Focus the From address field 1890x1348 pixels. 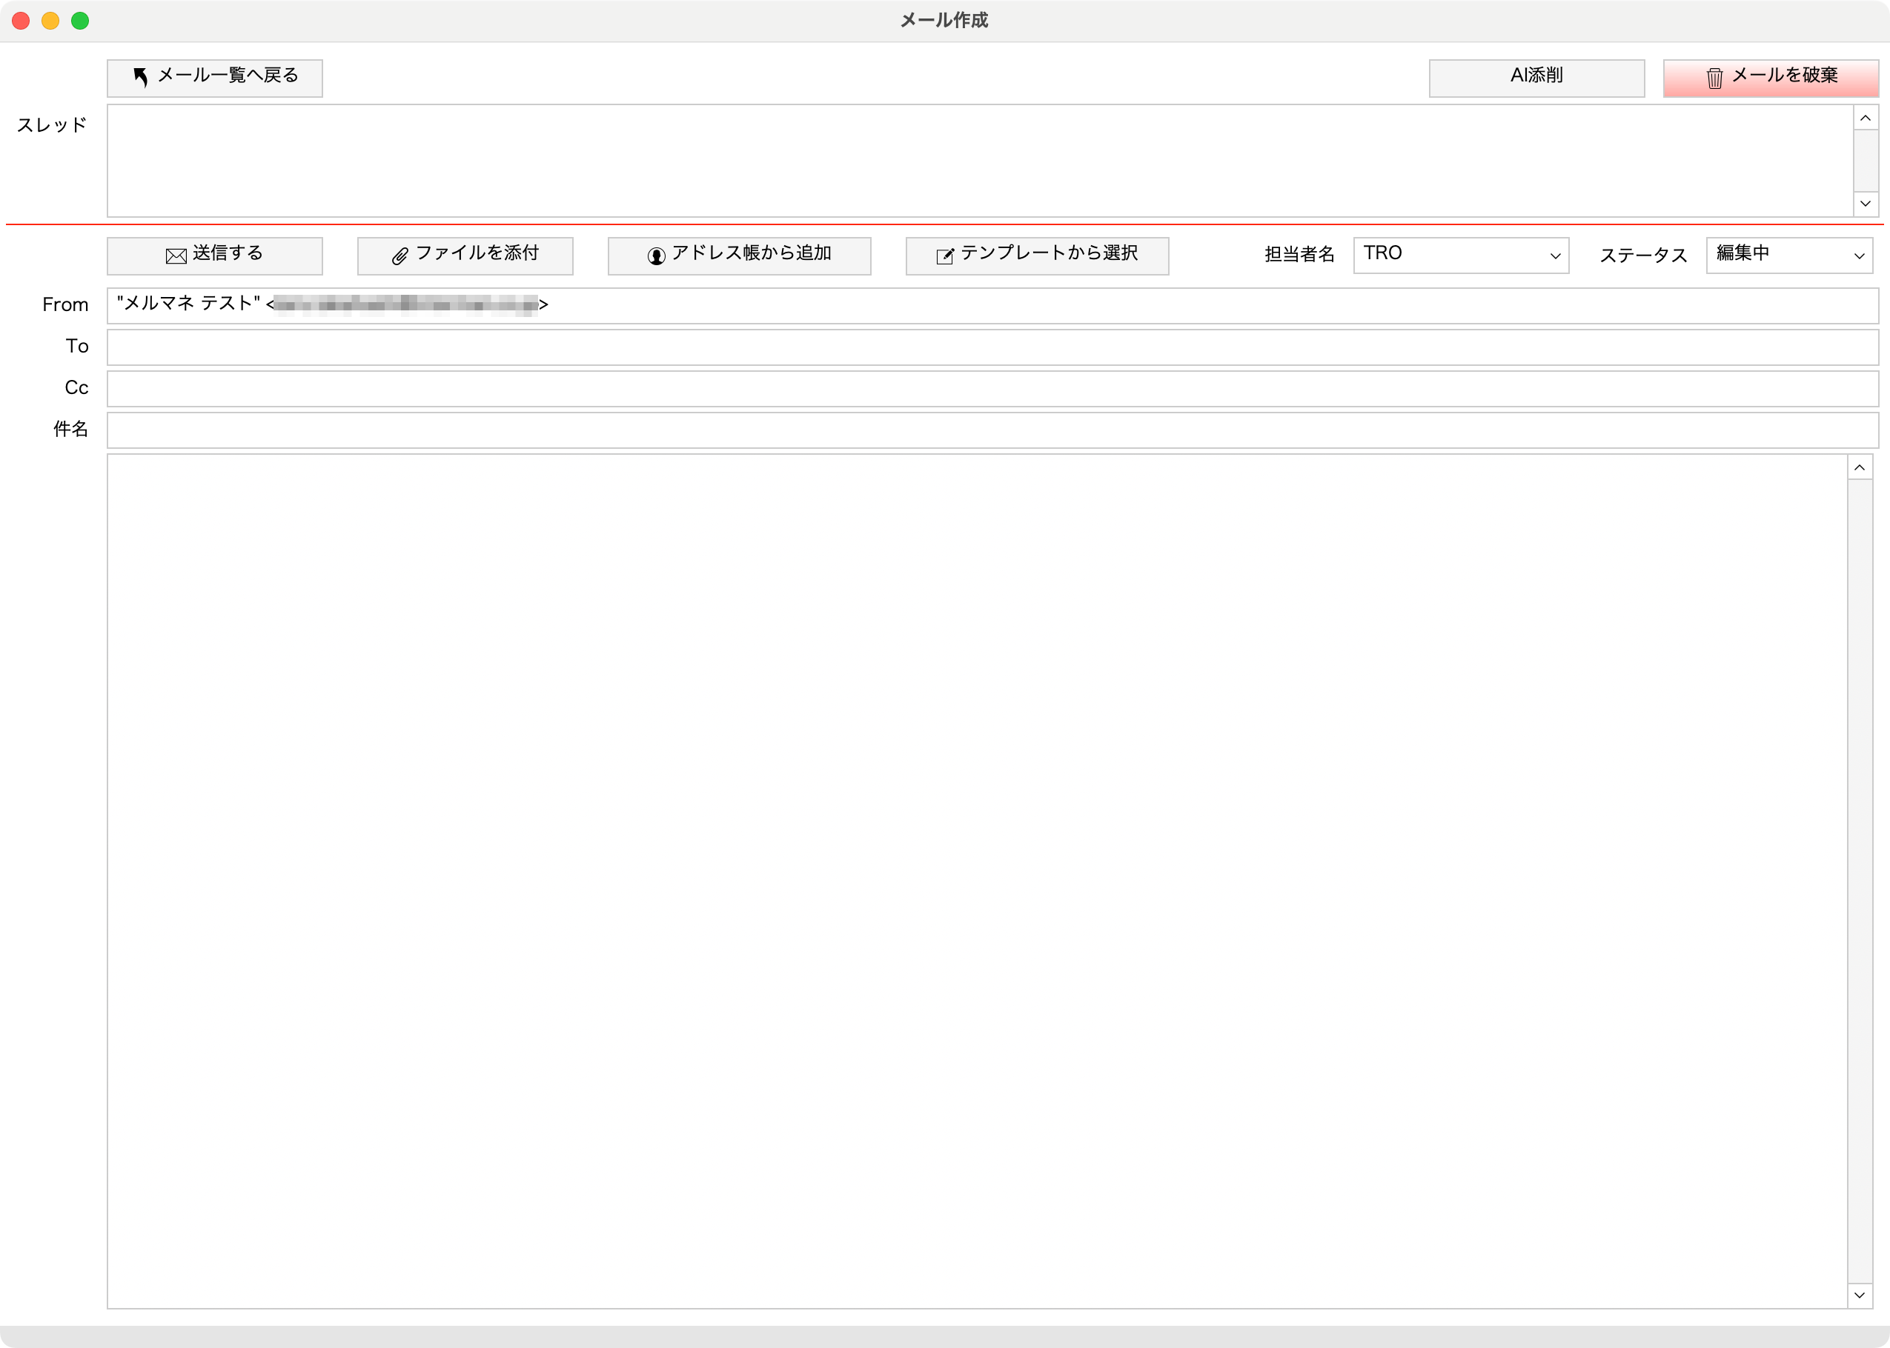click(x=992, y=305)
